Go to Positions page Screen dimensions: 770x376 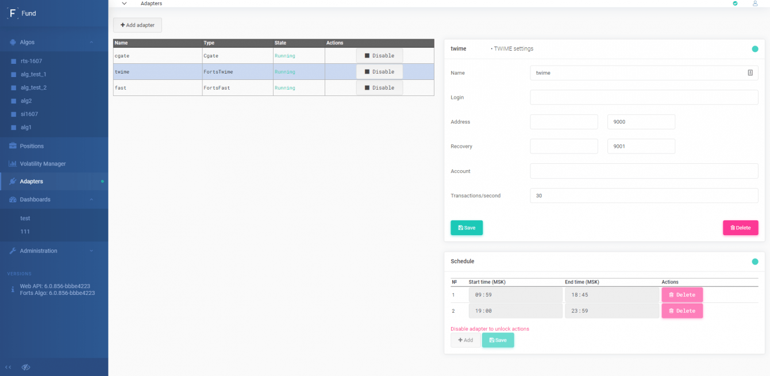(32, 146)
